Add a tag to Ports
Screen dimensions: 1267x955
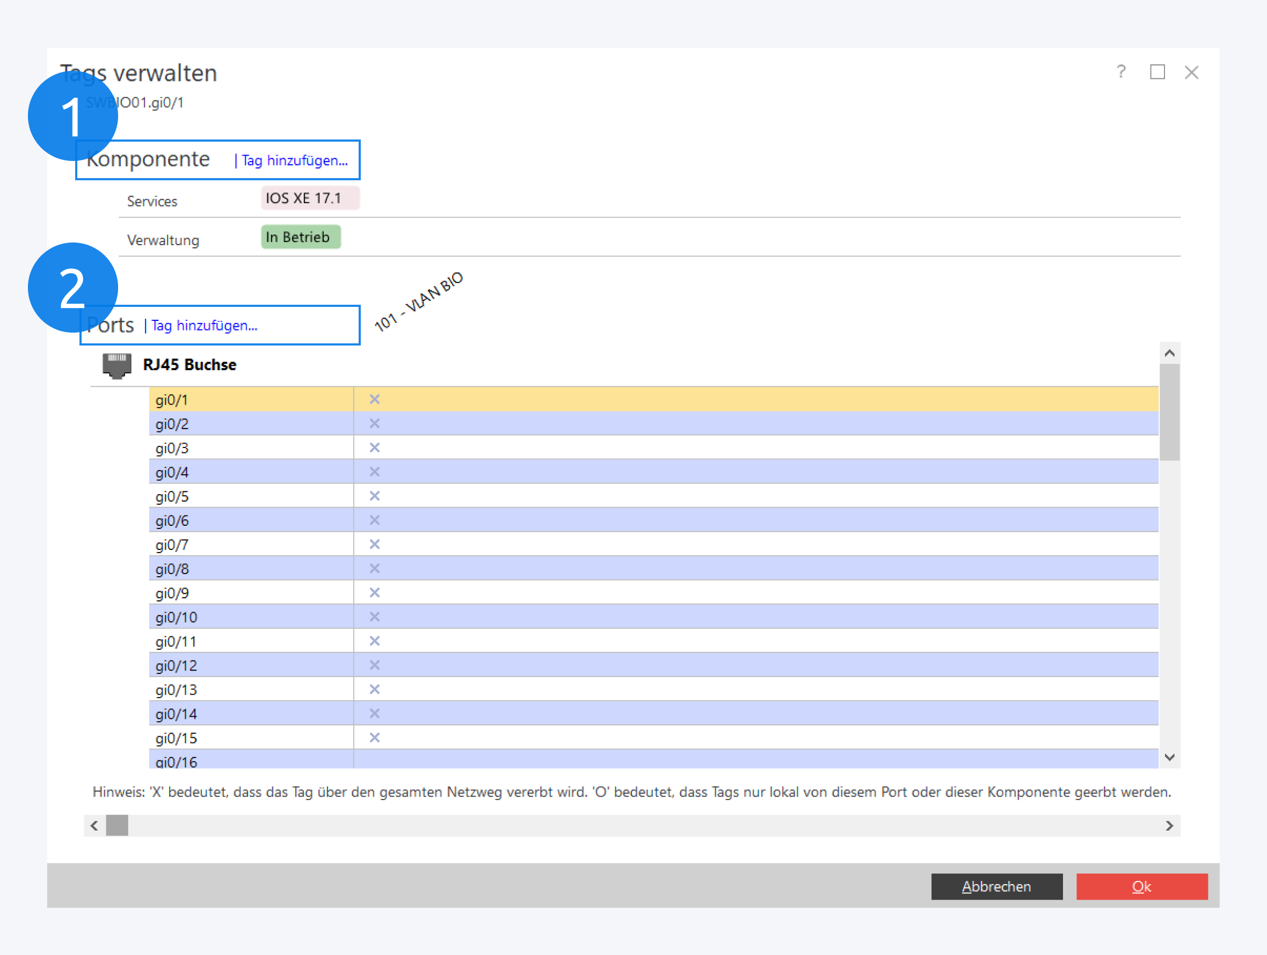pos(204,326)
